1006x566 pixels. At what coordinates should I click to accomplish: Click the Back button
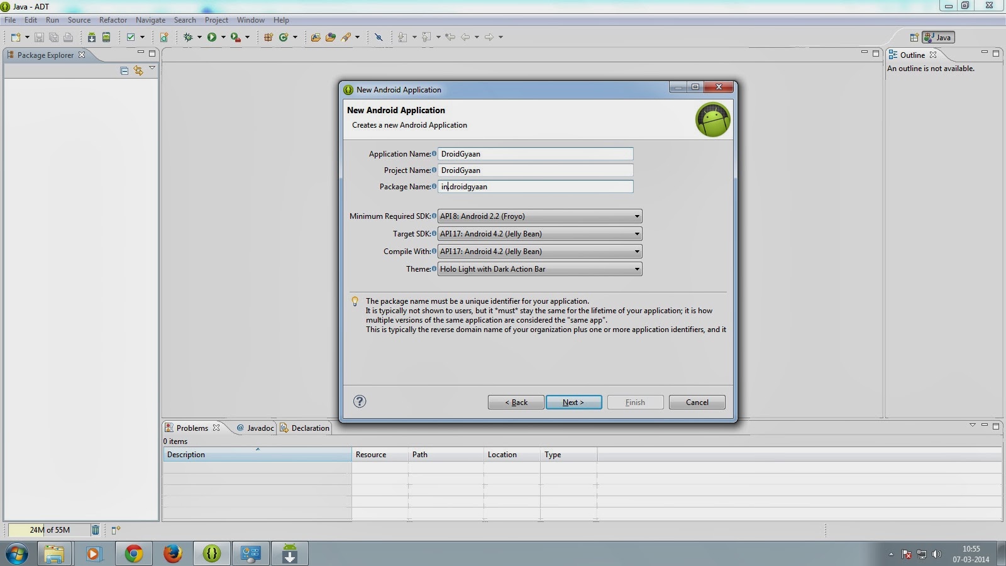(516, 402)
